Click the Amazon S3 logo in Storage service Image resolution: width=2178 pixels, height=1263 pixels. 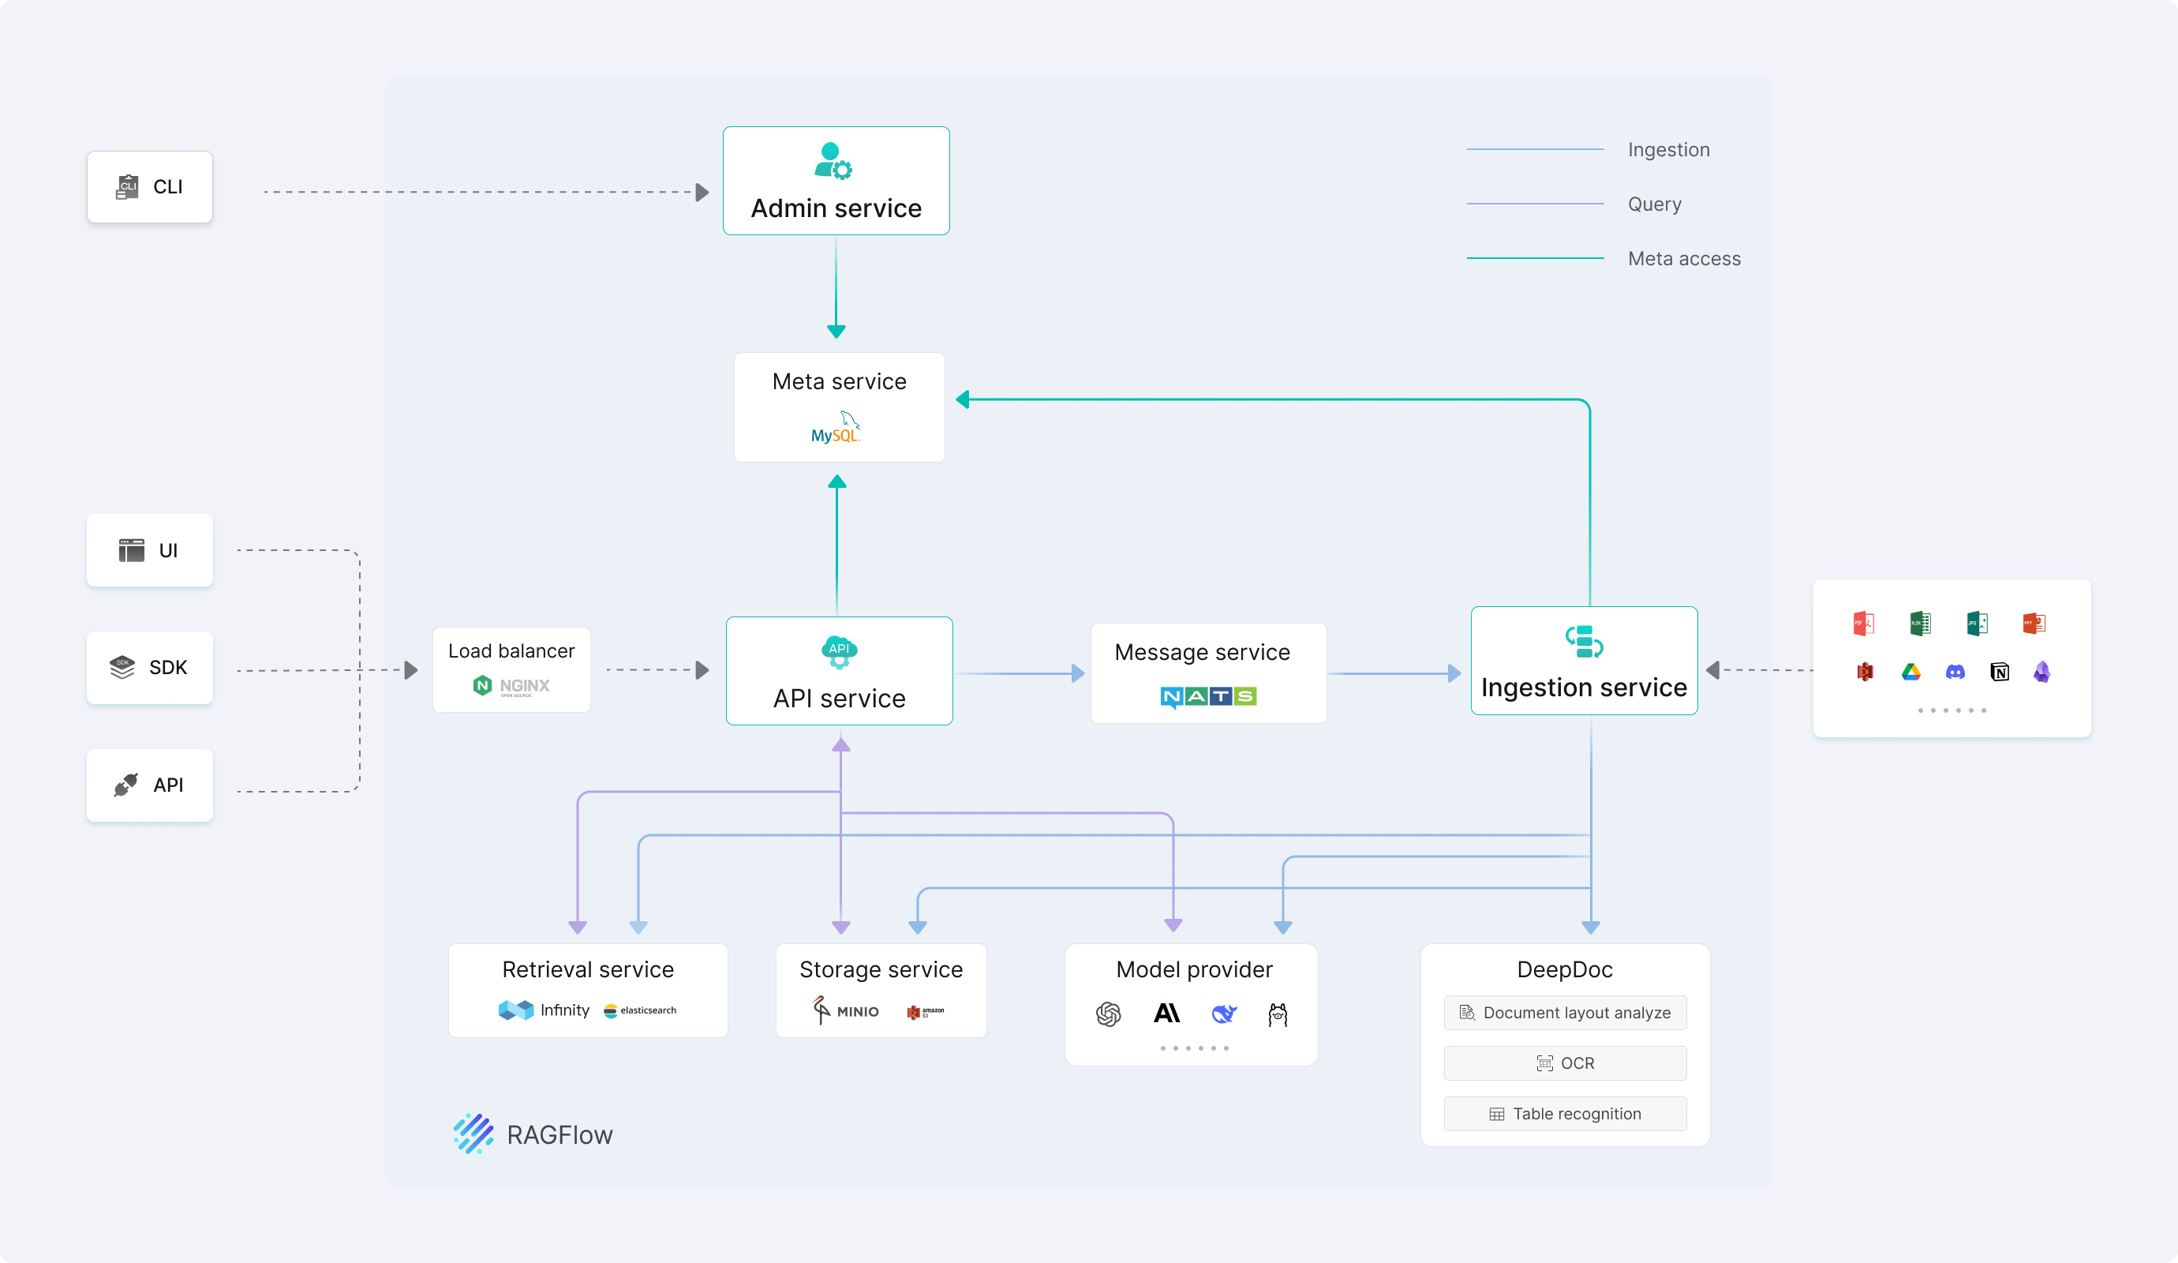pyautogui.click(x=925, y=1011)
